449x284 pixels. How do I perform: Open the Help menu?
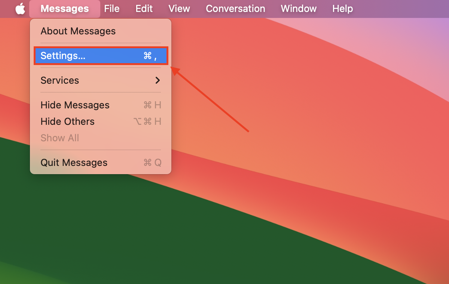point(342,8)
